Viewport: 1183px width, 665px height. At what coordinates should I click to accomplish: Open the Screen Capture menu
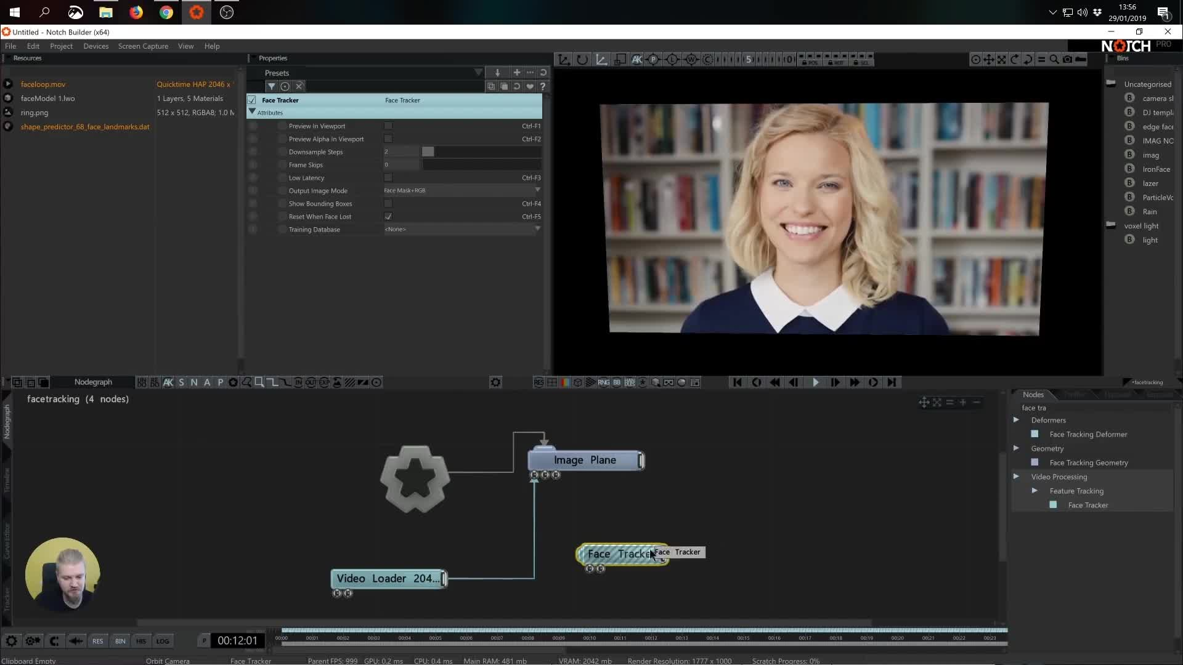[x=143, y=46]
